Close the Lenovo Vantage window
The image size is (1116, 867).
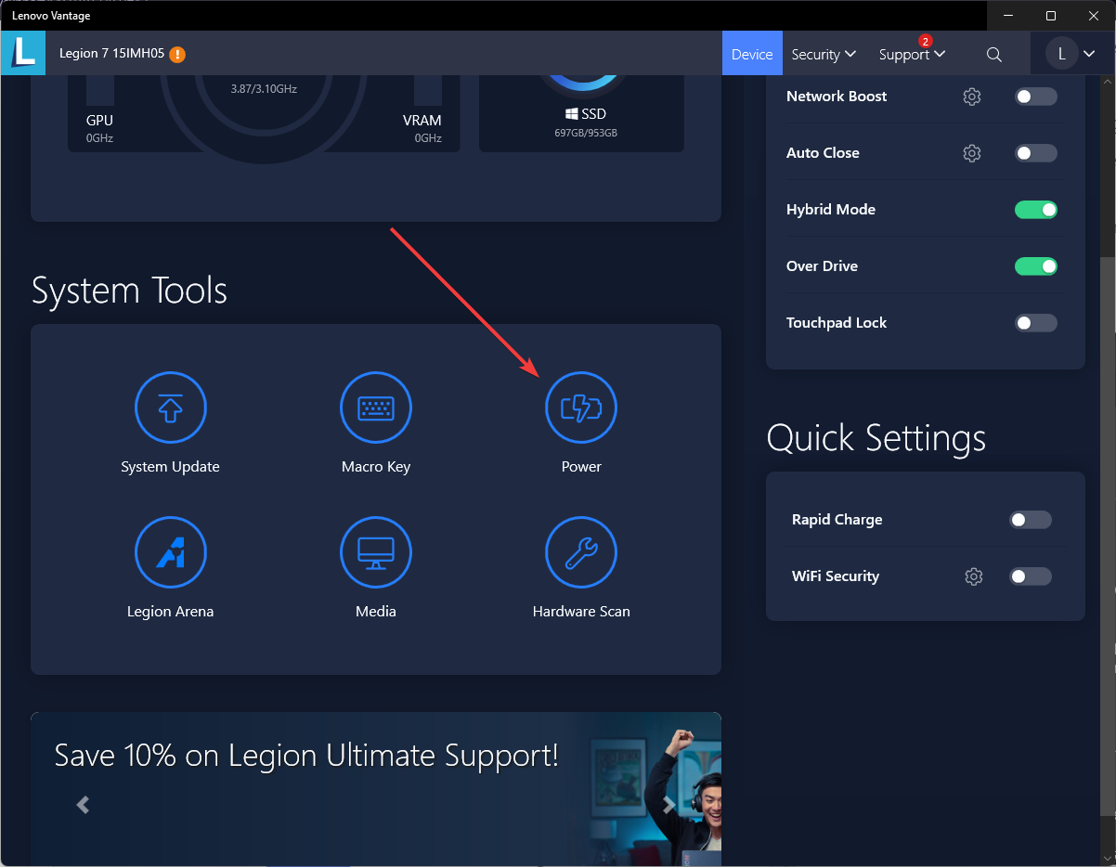click(1094, 16)
